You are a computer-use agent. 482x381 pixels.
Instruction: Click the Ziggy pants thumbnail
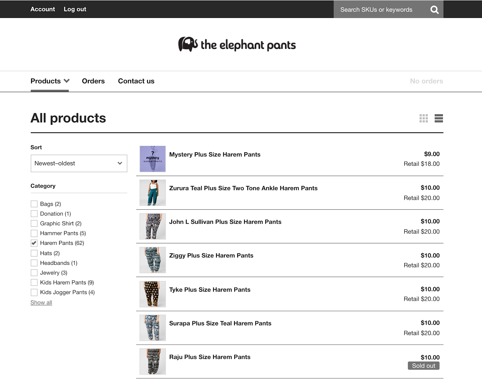153,260
